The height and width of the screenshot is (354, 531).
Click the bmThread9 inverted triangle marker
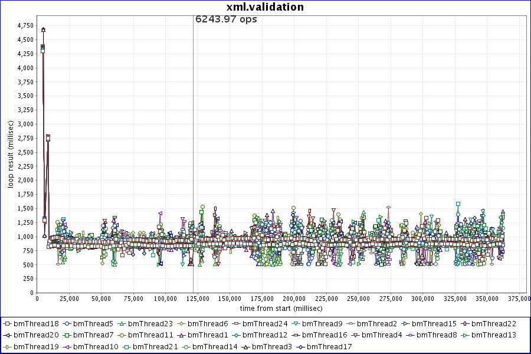pyautogui.click(x=295, y=324)
